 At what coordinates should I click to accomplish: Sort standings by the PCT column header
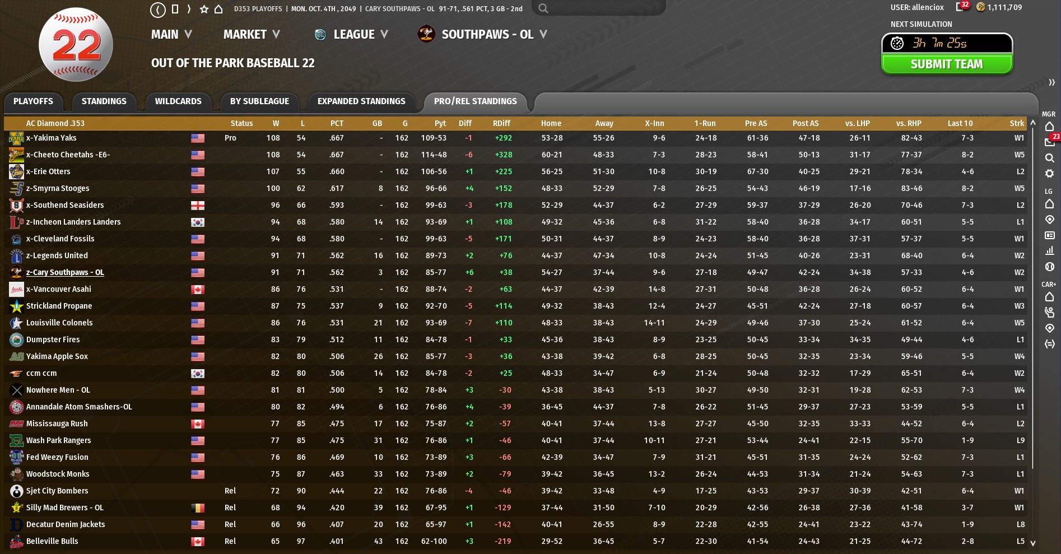click(x=337, y=123)
